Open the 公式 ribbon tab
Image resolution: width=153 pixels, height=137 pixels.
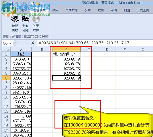point(88,10)
